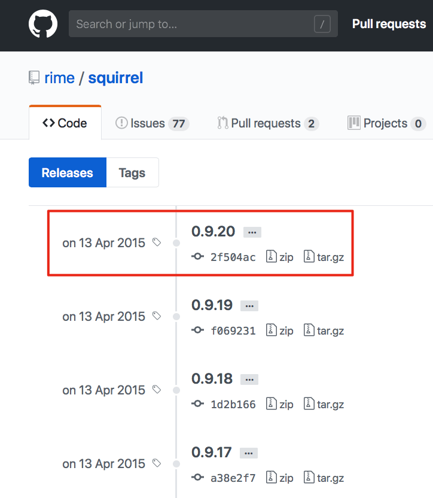Click the slash shortcut key icon
Screen dimensions: 433x498
tap(322, 24)
